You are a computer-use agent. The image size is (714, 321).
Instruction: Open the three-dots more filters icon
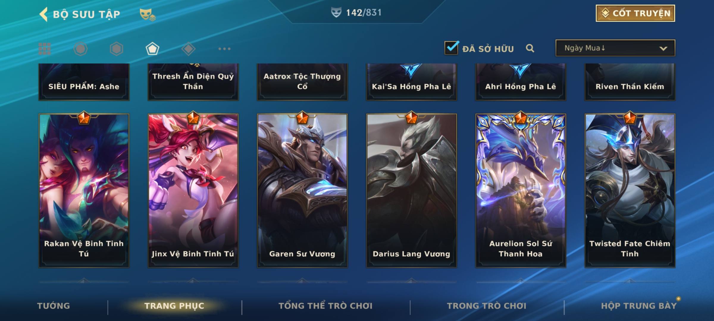[224, 49]
